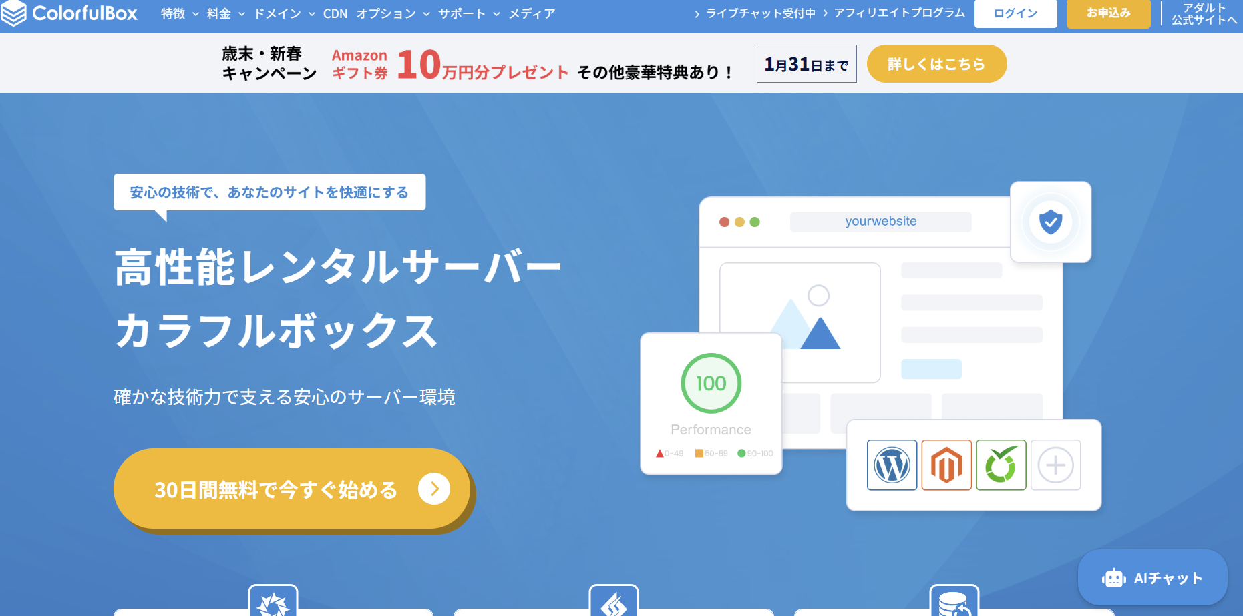Click the WordPress icon
The width and height of the screenshot is (1243, 616).
click(892, 465)
